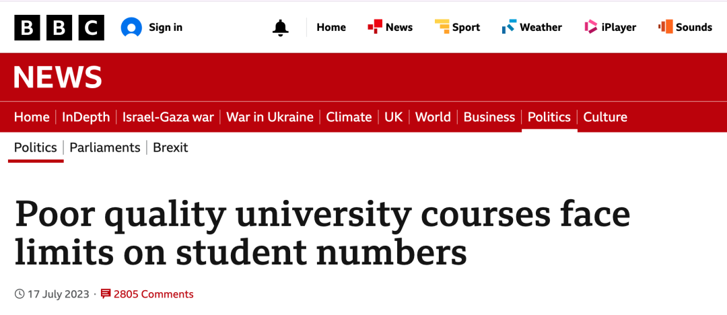The width and height of the screenshot is (727, 315).
Task: Click the blue Weather icon
Action: [509, 28]
